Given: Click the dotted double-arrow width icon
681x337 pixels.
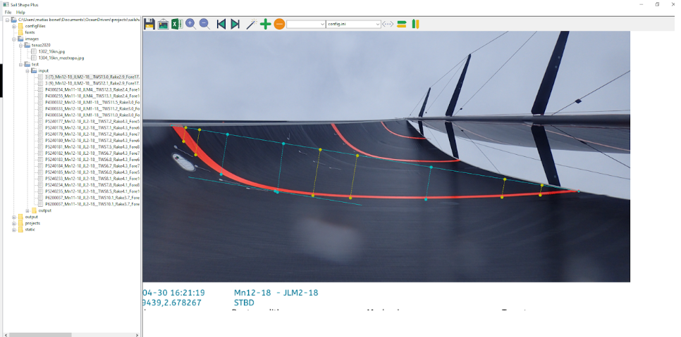Looking at the screenshot, I should tap(388, 24).
